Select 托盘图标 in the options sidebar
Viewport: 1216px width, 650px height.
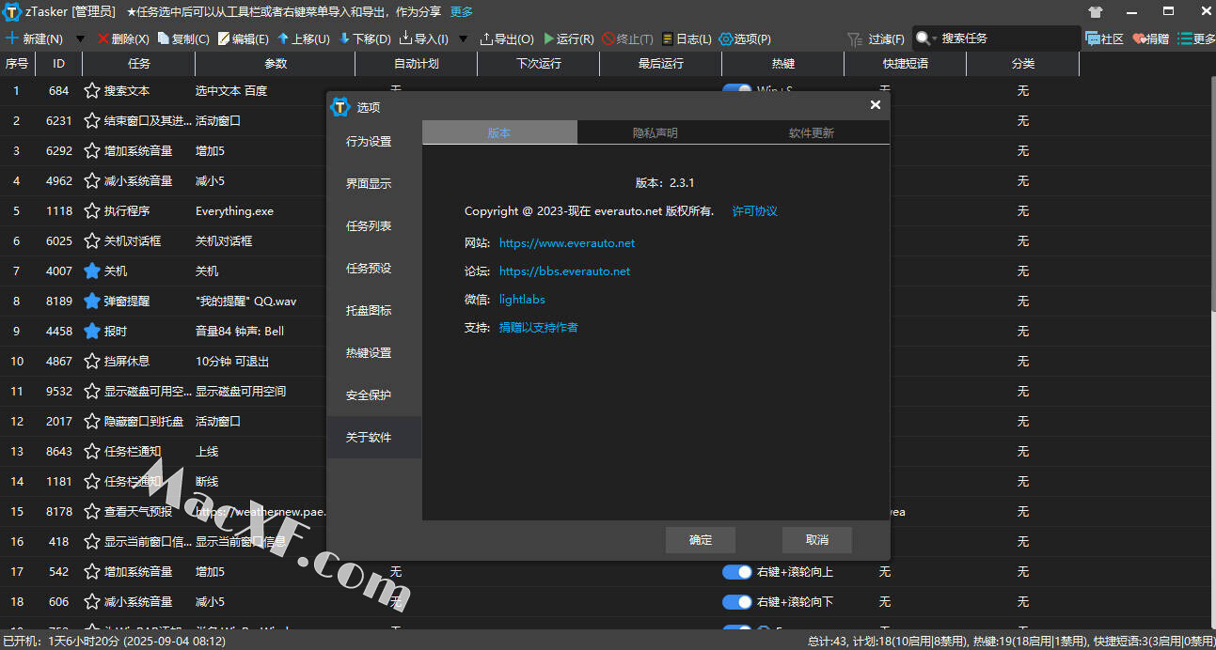(x=374, y=311)
